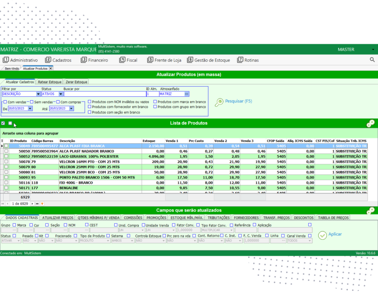Open the Status ATIVOS dropdown

tap(61, 94)
